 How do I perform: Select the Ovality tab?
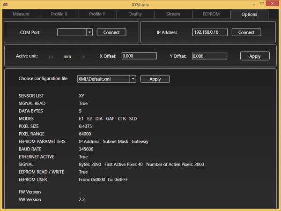(x=135, y=14)
